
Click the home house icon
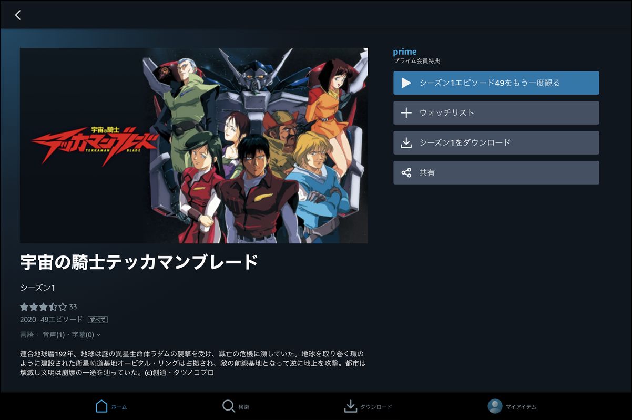tap(101, 406)
